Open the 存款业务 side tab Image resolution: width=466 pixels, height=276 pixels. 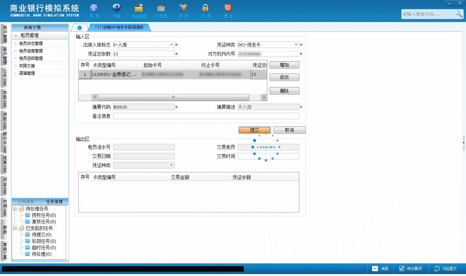point(5,99)
